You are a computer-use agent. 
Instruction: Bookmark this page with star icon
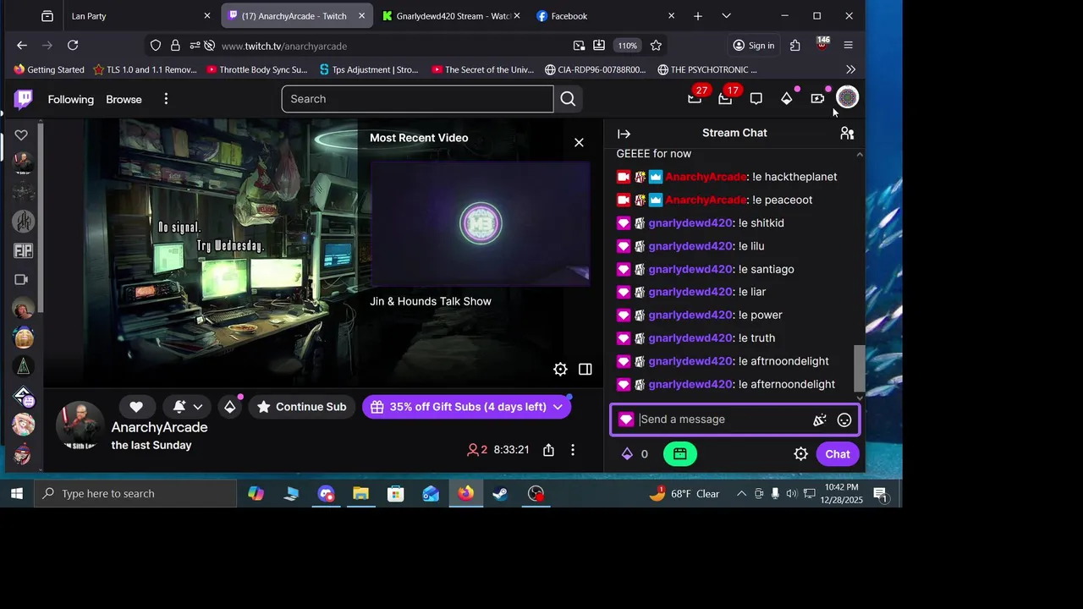(x=656, y=46)
